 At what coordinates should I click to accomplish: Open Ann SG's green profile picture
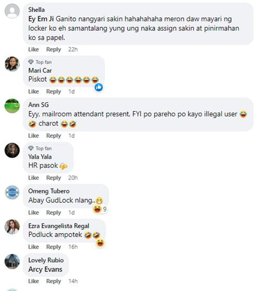(12, 106)
